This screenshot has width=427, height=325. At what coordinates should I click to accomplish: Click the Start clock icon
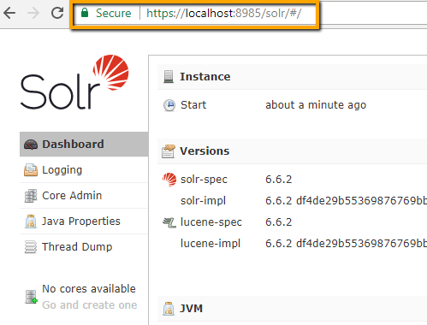[169, 105]
